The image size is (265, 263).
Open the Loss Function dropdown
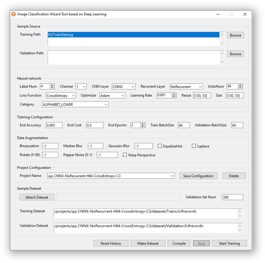coord(61,96)
